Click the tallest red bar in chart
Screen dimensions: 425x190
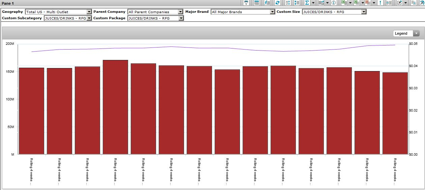[115, 107]
